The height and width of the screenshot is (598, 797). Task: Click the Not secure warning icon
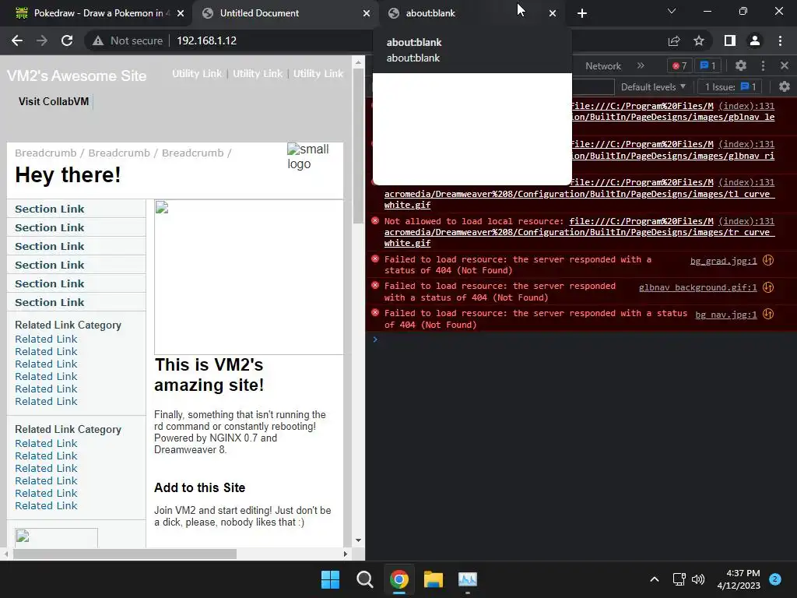(98, 40)
